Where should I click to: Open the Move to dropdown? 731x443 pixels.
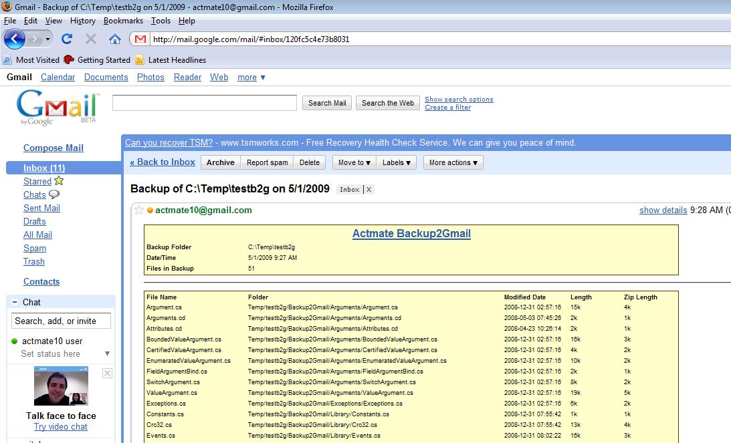[354, 162]
